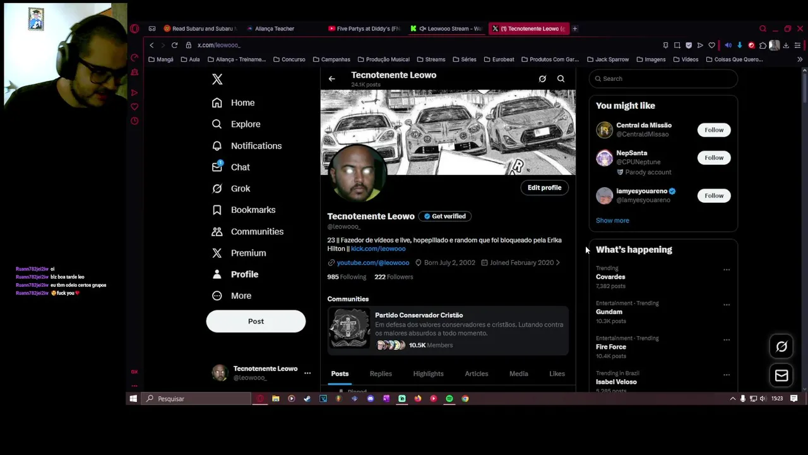This screenshot has width=808, height=455.
Task: Follow NepSanta account
Action: pos(714,157)
